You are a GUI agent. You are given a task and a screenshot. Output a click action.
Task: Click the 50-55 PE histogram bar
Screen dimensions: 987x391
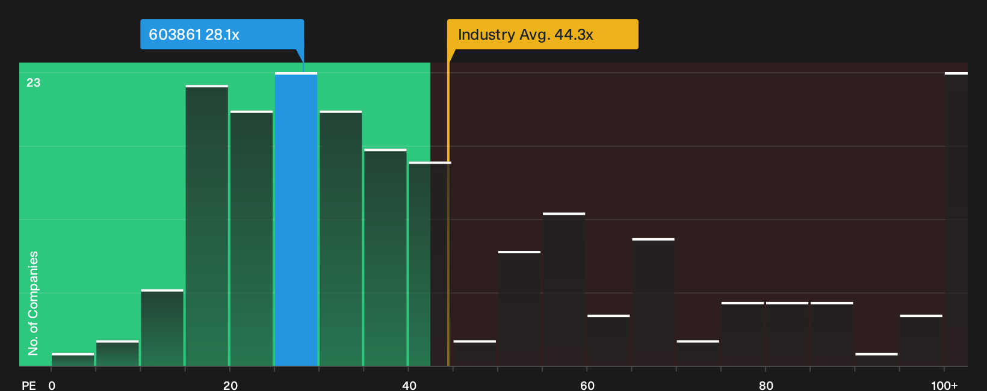[519, 309]
